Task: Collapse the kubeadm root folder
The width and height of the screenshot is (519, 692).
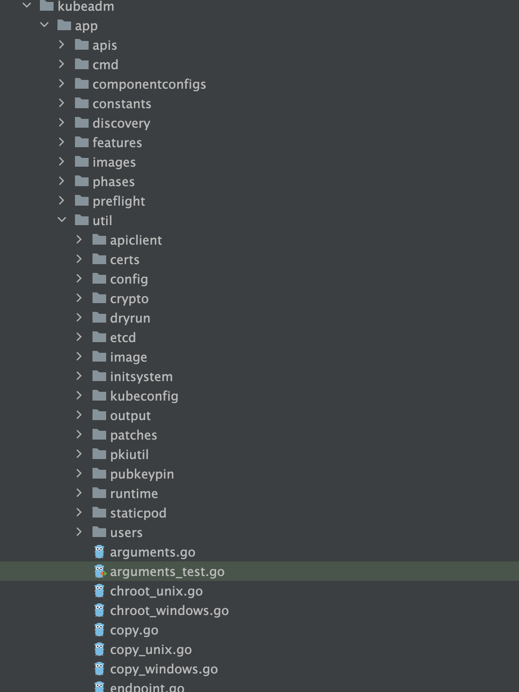Action: pos(27,5)
